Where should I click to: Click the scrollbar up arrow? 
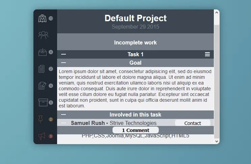[x=217, y=12]
